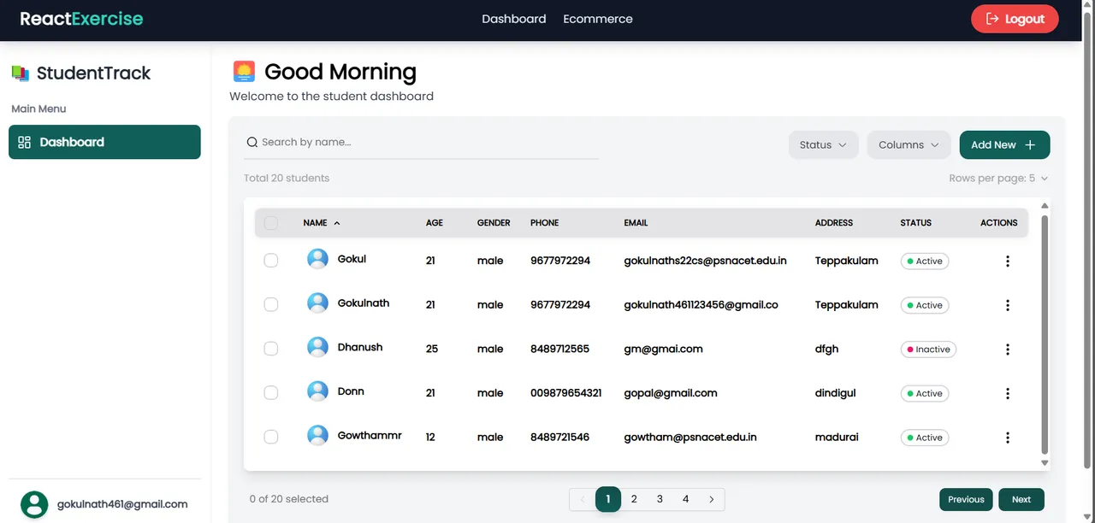Click the Inactive status badge for Dhanush
This screenshot has width=1095, height=523.
[928, 350]
